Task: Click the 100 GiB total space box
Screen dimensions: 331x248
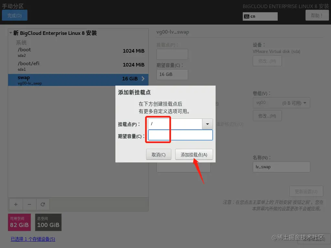Action: 48,222
